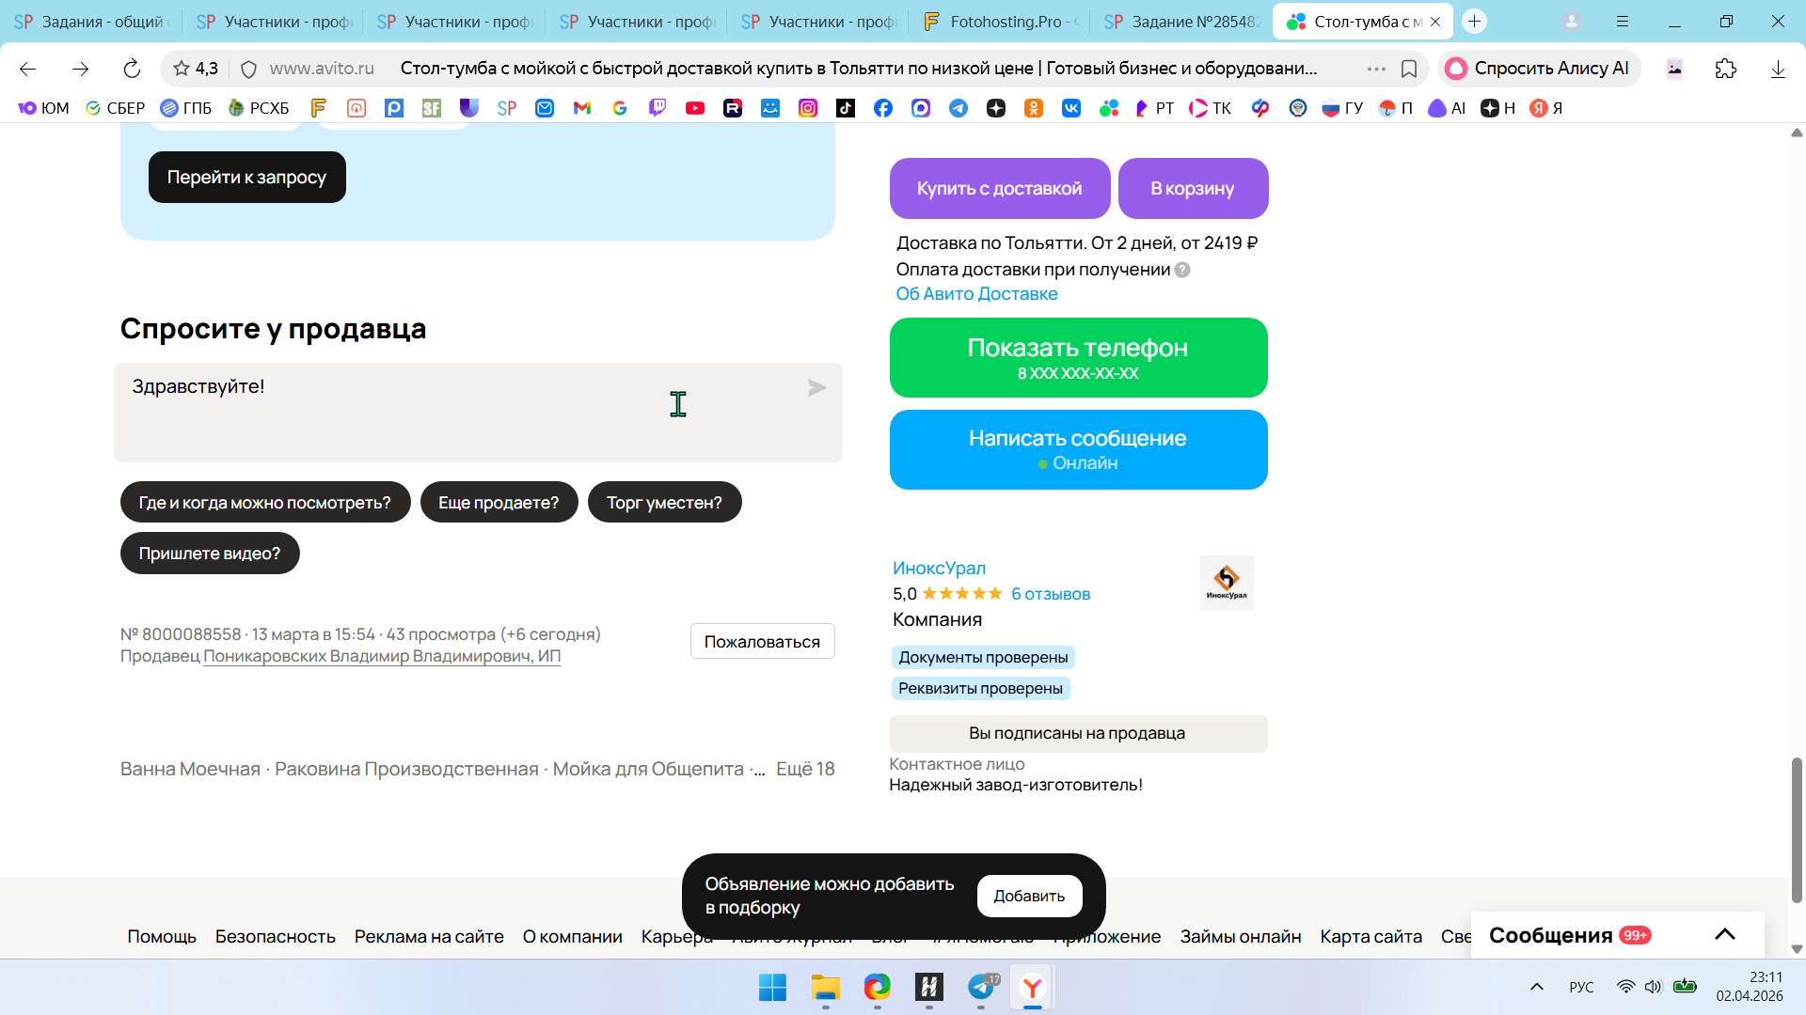Click the send message arrow icon

click(816, 388)
